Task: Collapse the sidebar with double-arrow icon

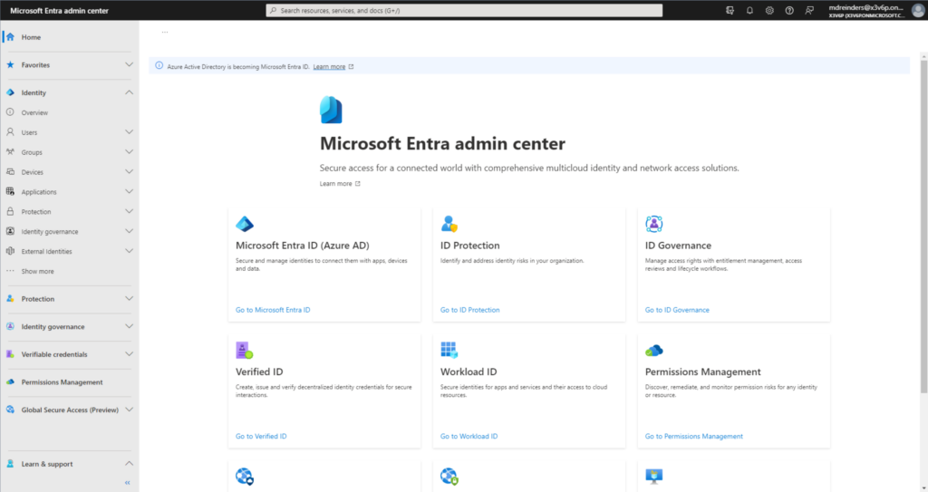Action: (x=127, y=483)
